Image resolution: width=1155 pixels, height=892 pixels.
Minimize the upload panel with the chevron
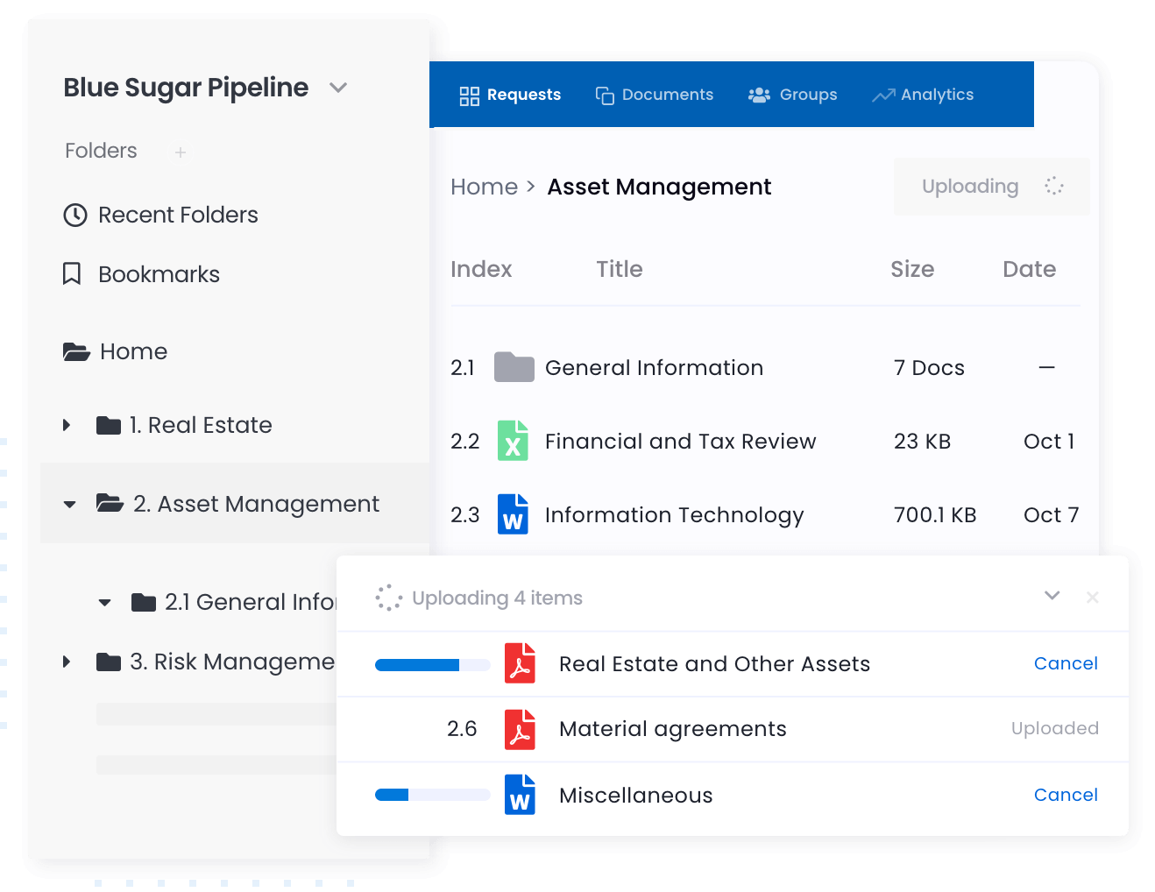pyautogui.click(x=1052, y=596)
